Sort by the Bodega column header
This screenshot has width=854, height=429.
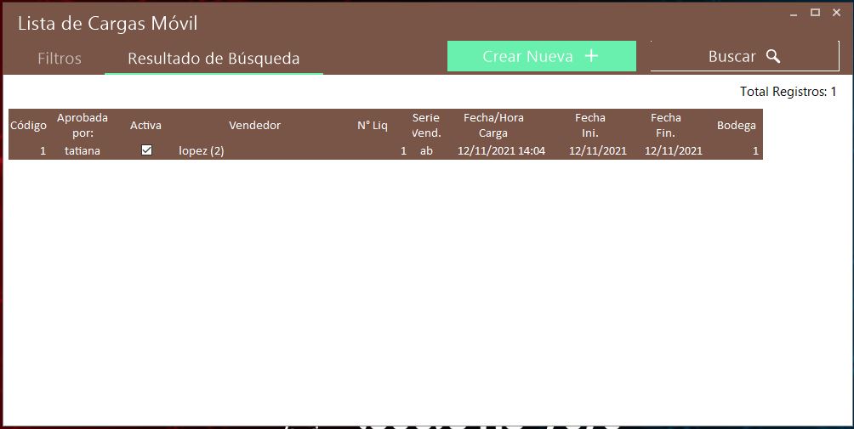pyautogui.click(x=736, y=126)
